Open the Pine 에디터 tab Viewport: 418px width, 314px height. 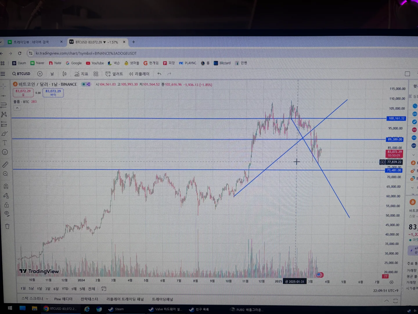click(x=63, y=299)
